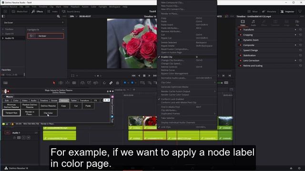Toggle the Lens Correction enable switch
Viewport: 305px width, 171px height.
click(240, 60)
